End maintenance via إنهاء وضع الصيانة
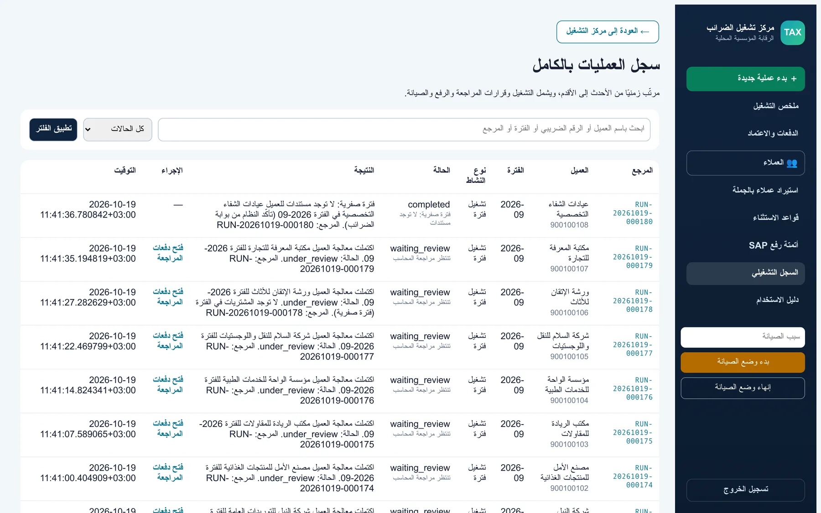 743,388
